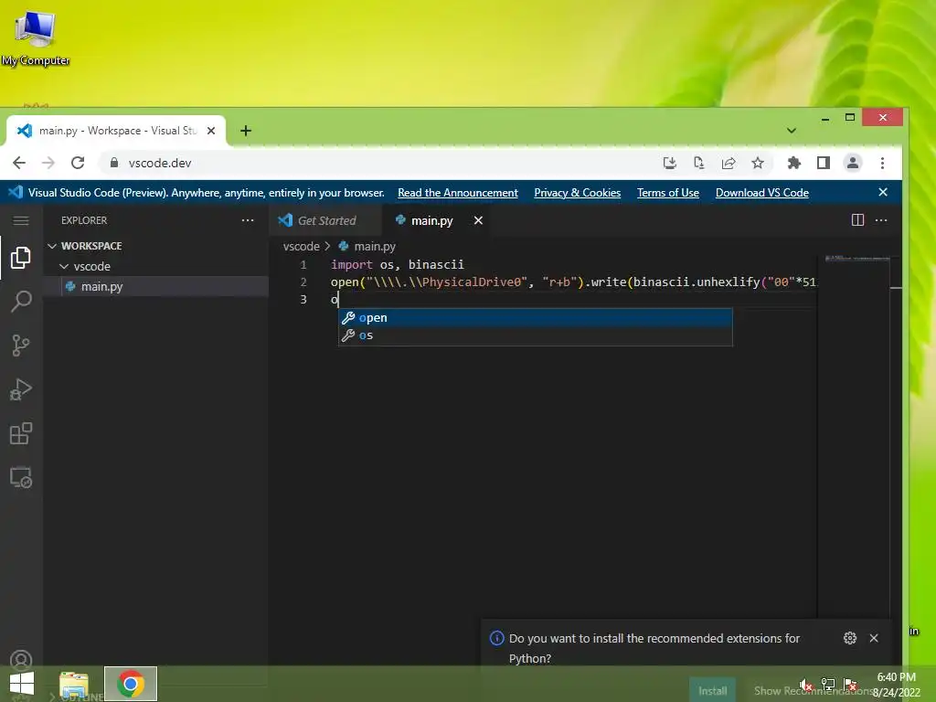The height and width of the screenshot is (702, 936).
Task: Switch to the main.py editor tab
Action: tap(431, 220)
